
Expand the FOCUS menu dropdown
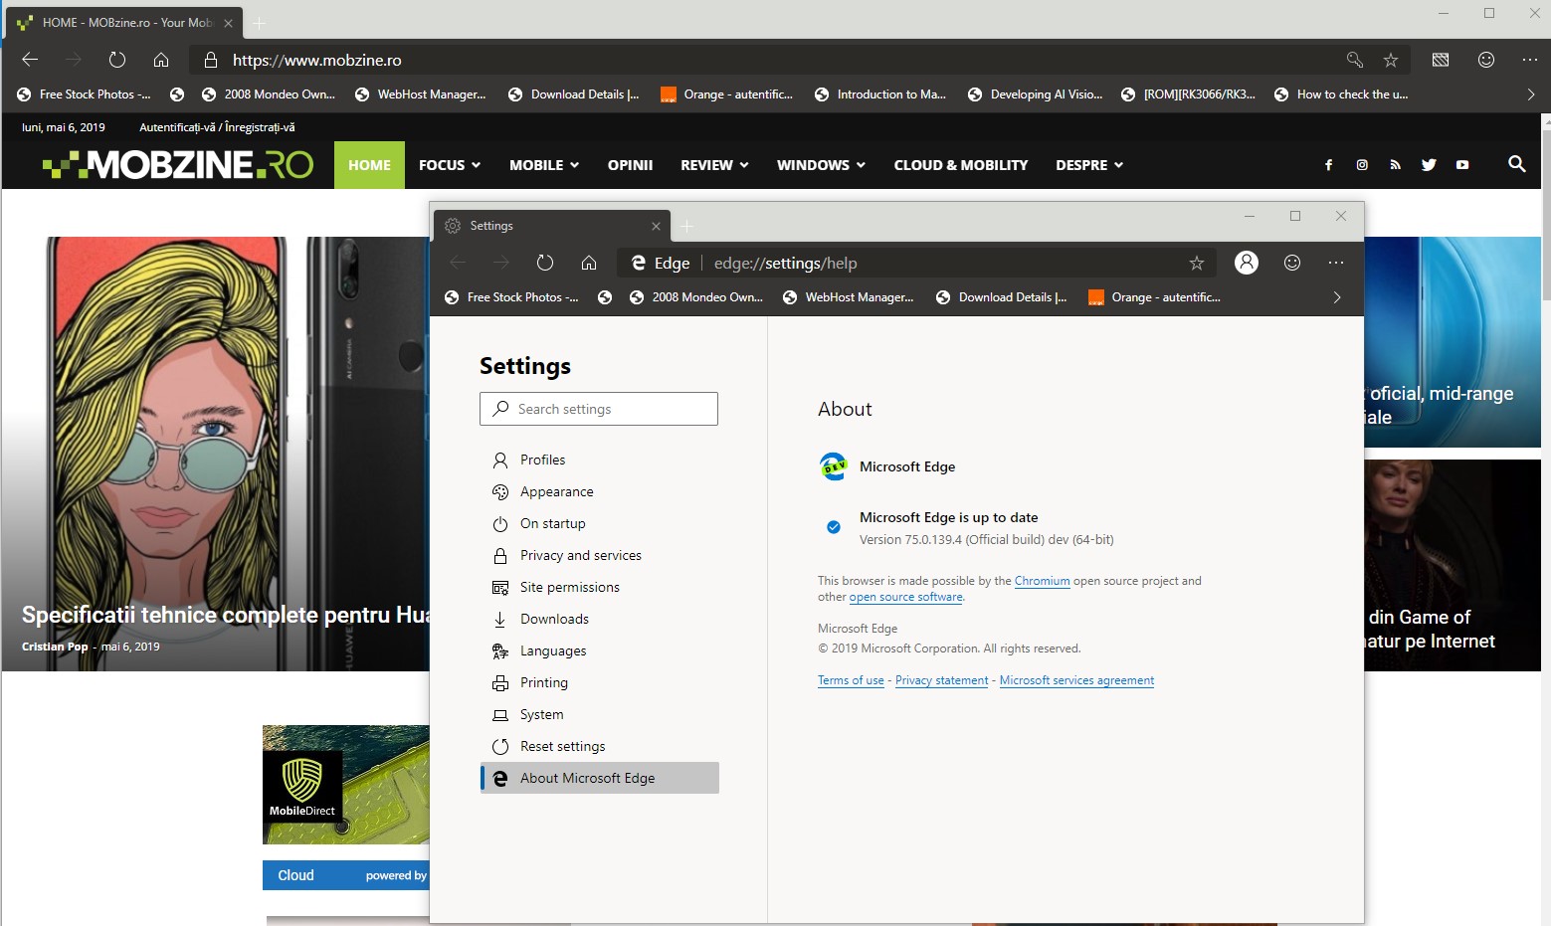tap(450, 165)
